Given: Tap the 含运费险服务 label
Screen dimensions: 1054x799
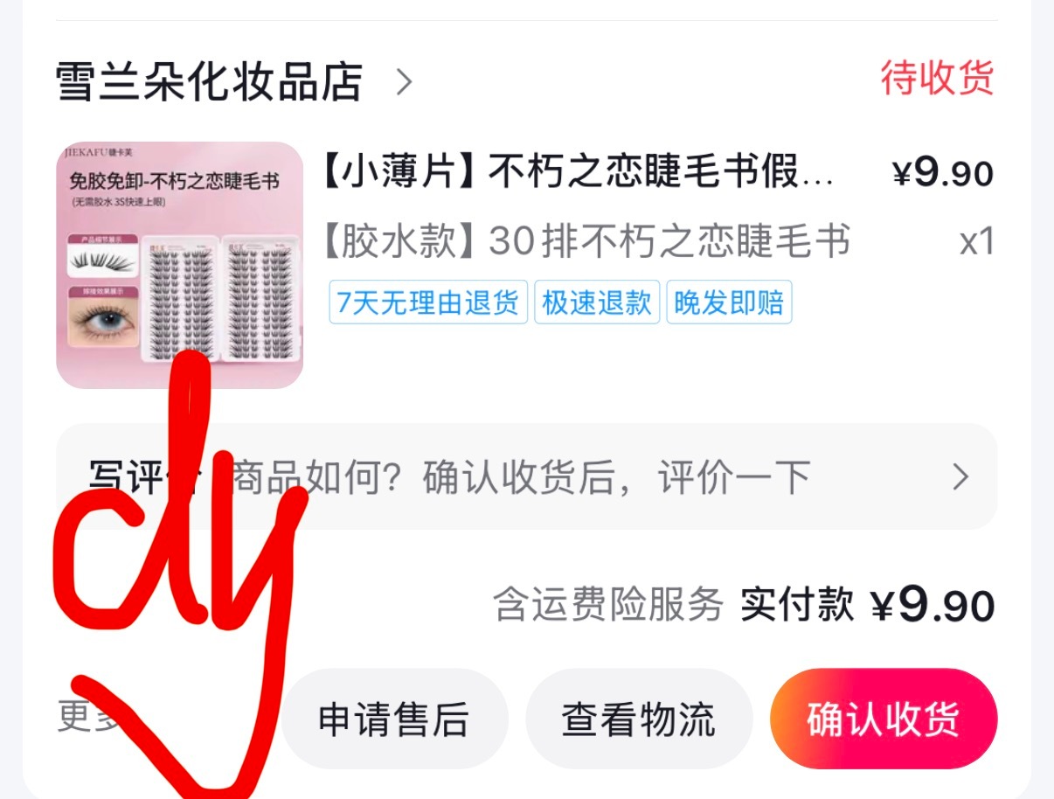Looking at the screenshot, I should tap(609, 604).
